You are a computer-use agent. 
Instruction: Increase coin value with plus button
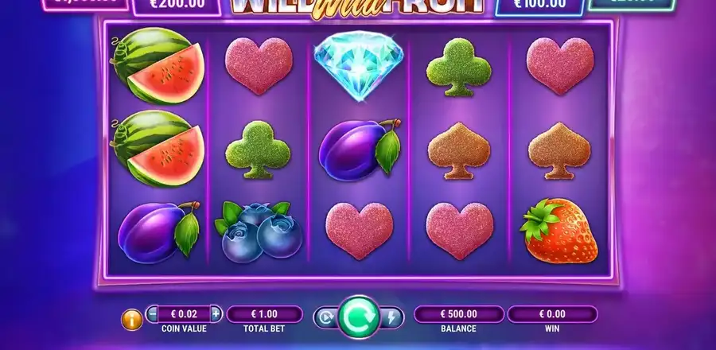coord(216,314)
